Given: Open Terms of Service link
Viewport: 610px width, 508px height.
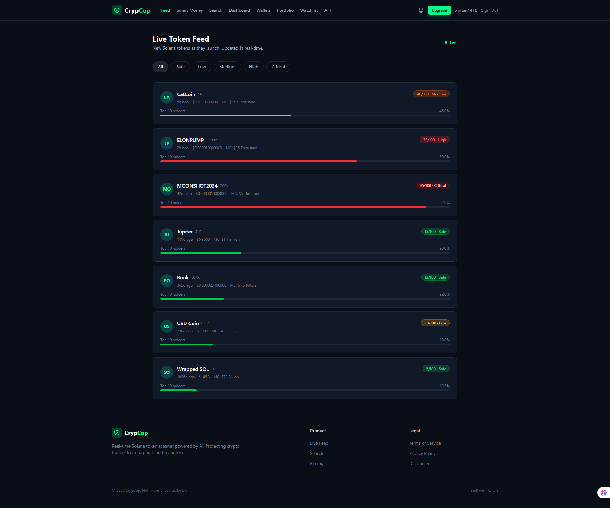Looking at the screenshot, I should pos(425,443).
